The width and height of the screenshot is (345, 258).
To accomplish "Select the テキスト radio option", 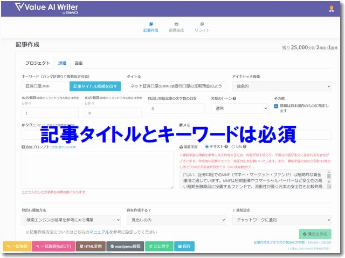I will tap(206, 146).
